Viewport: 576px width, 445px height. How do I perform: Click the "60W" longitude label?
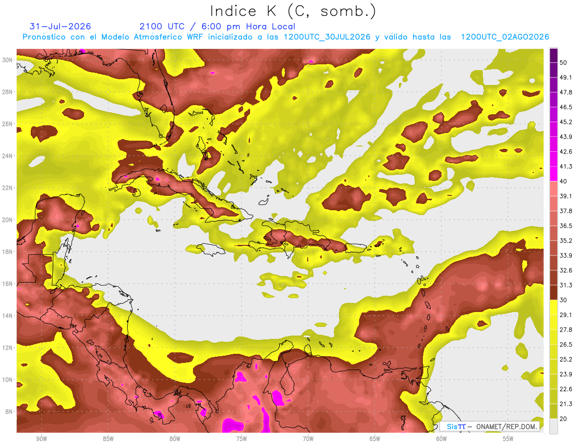(442, 439)
